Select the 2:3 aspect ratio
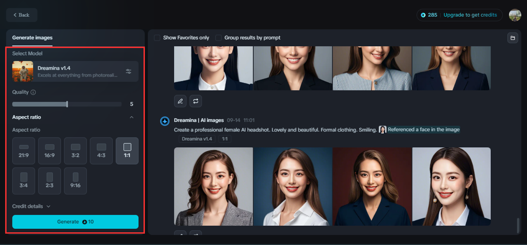The image size is (527, 245). coord(49,181)
